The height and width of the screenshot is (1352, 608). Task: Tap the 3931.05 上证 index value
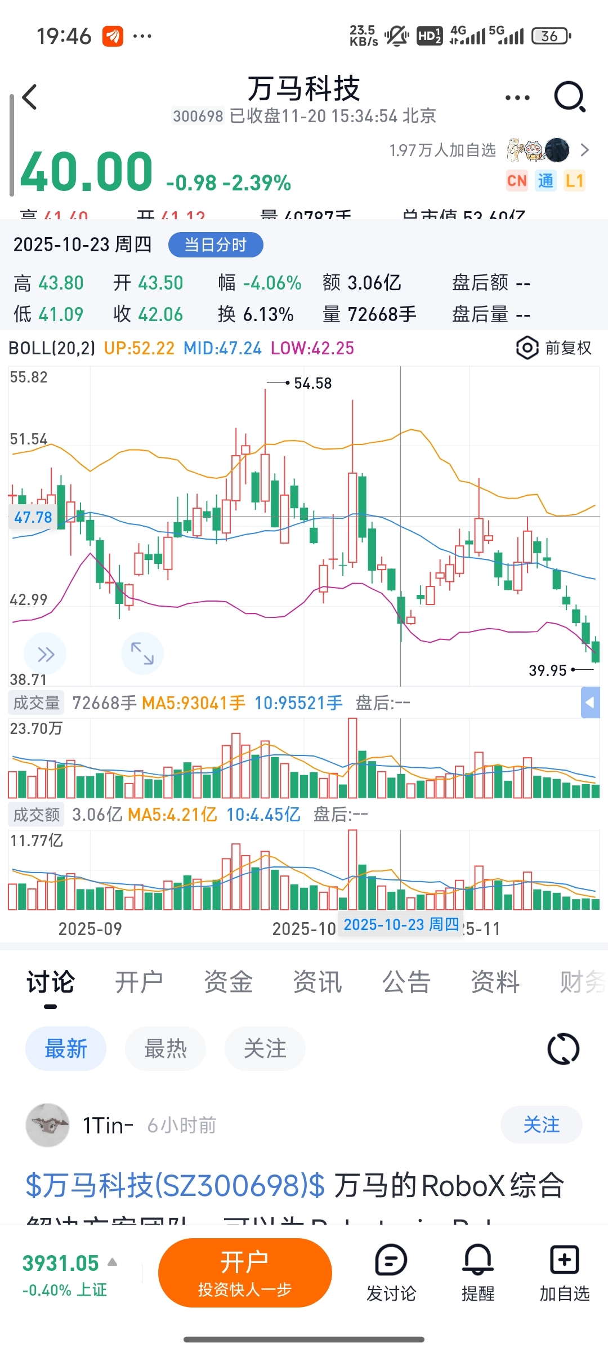coord(60,1263)
